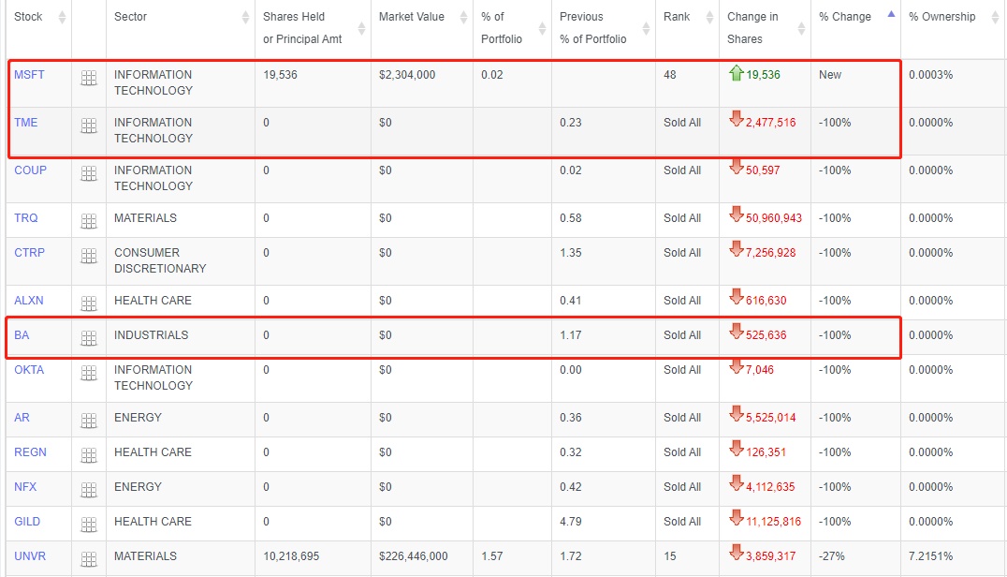1007x577 pixels.
Task: Open the OKTA stock link
Action: point(29,370)
